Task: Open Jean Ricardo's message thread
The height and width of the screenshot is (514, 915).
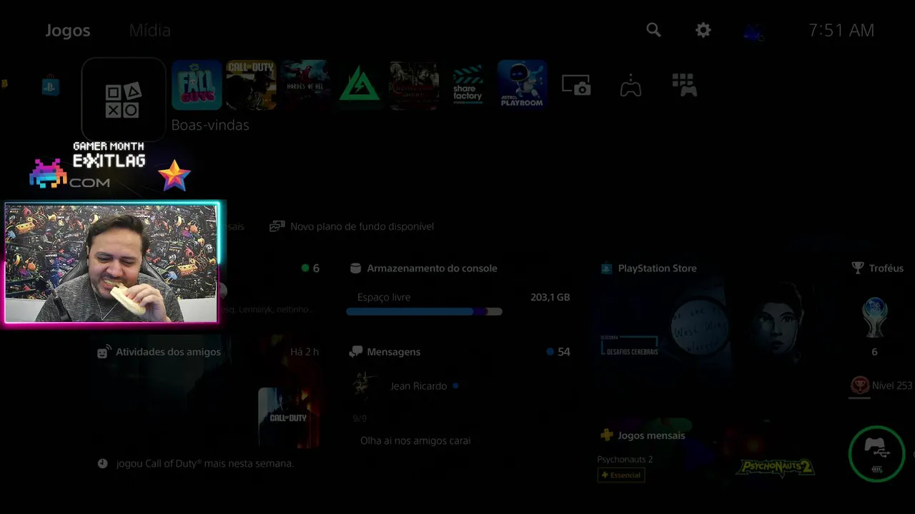Action: coord(419,386)
